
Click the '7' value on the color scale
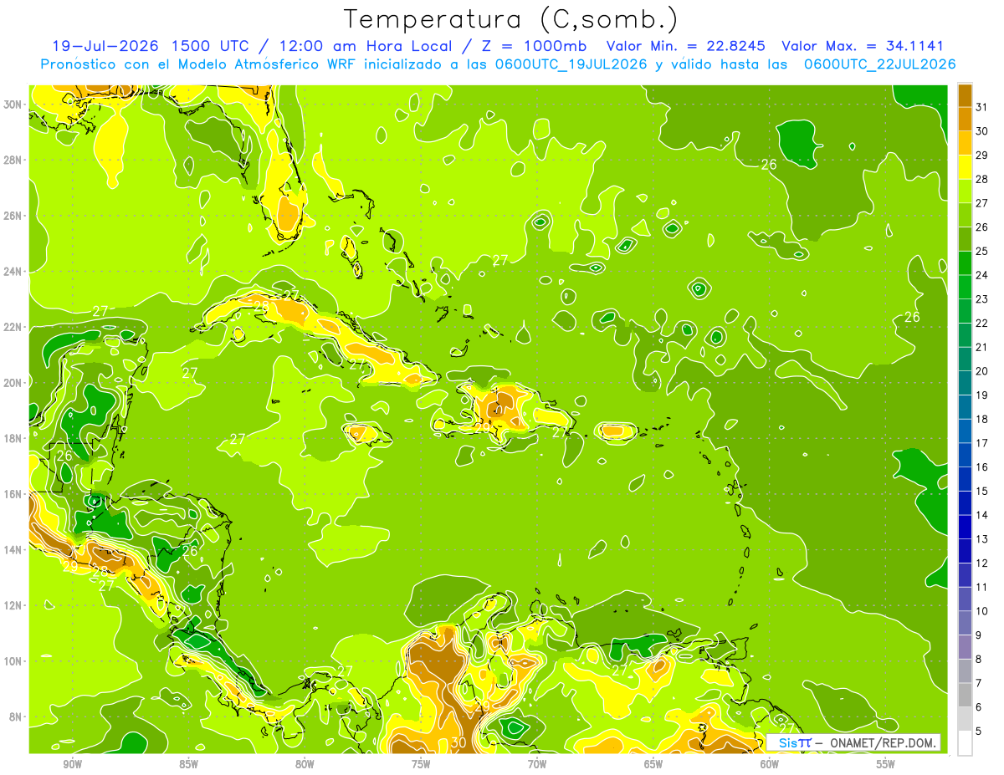click(x=979, y=683)
